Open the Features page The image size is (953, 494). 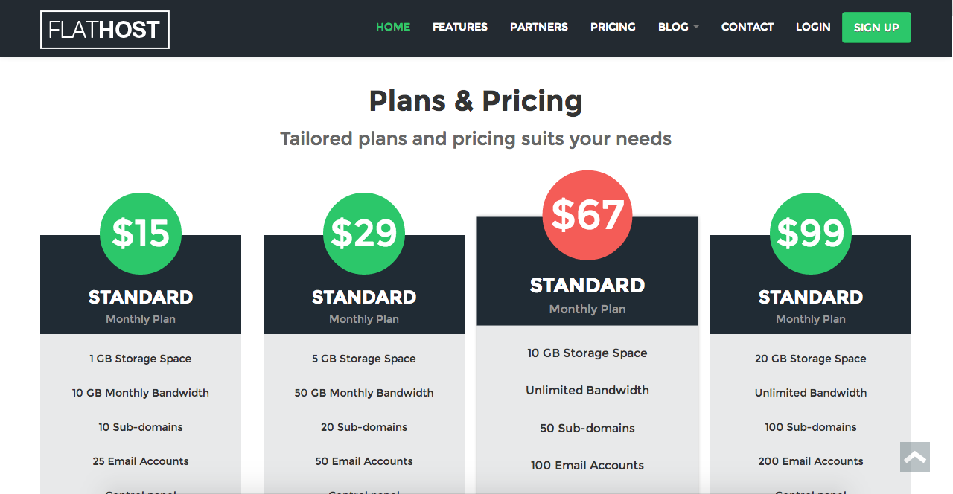460,27
